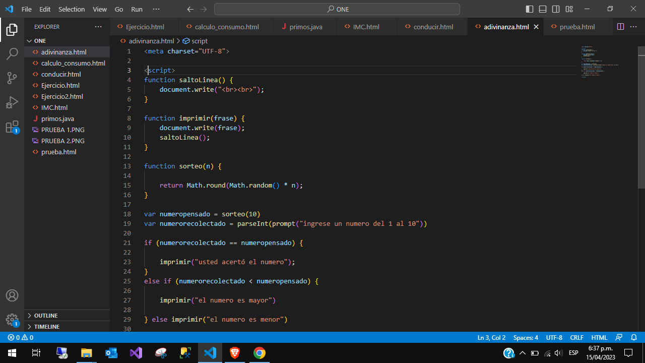Open Visual Studio Code from taskbar

pyautogui.click(x=210, y=353)
